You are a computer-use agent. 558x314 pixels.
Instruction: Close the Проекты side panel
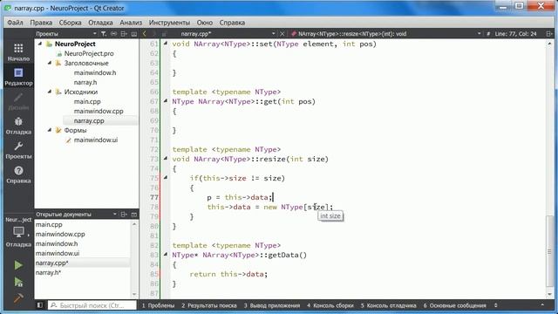tap(134, 34)
